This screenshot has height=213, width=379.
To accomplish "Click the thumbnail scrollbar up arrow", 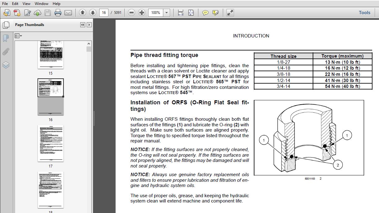I will (89, 44).
